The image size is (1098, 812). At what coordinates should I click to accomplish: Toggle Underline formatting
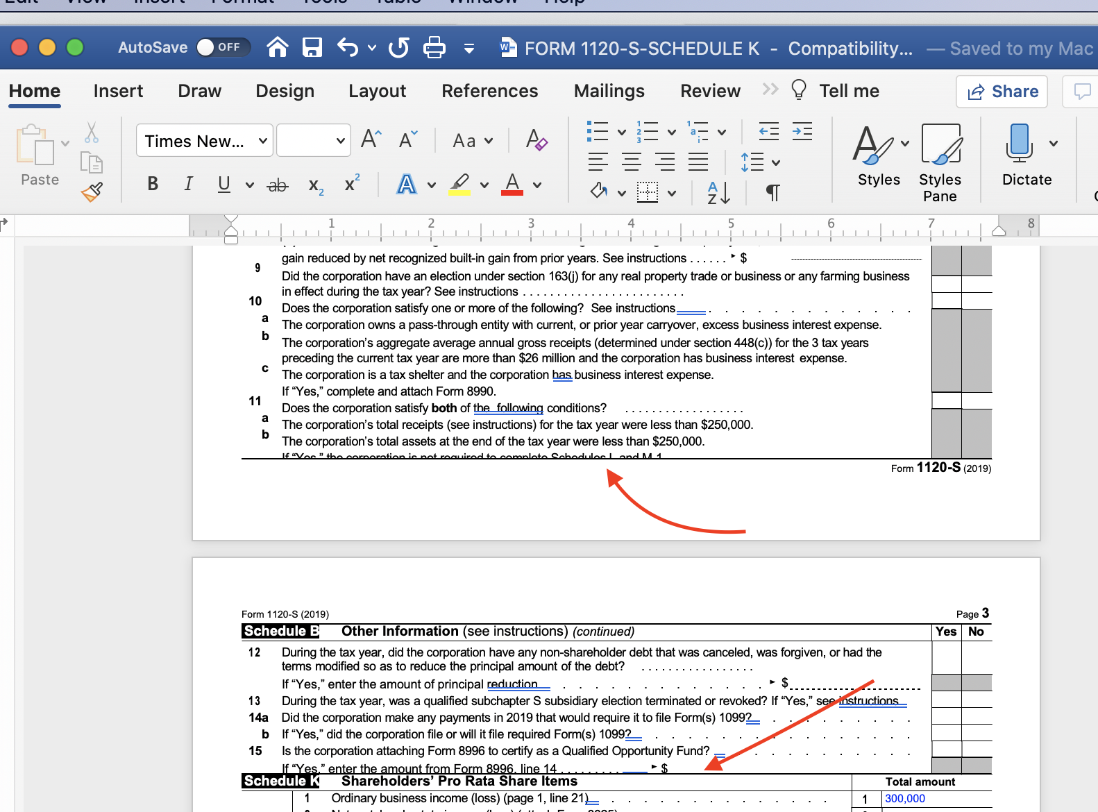pyautogui.click(x=223, y=184)
